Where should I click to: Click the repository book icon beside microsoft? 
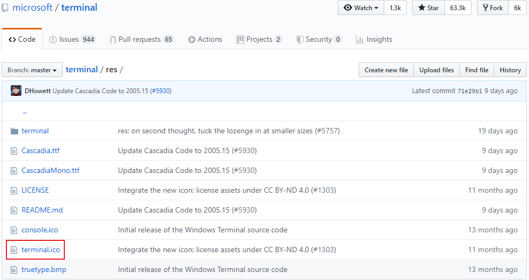(x=5, y=7)
